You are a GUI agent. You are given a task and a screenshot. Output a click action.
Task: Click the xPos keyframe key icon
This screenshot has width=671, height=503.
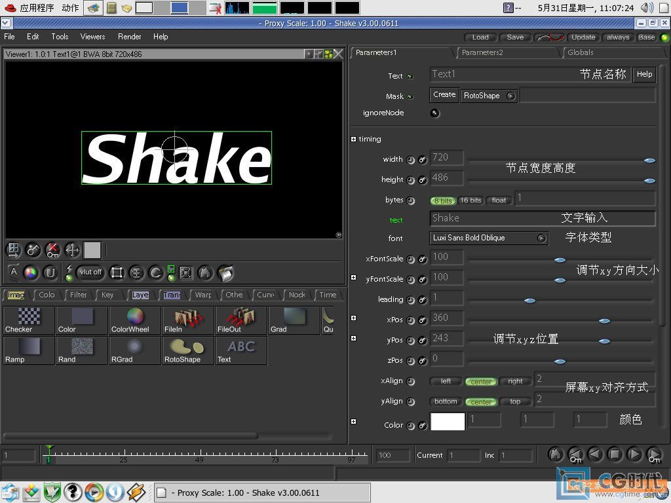(x=423, y=320)
